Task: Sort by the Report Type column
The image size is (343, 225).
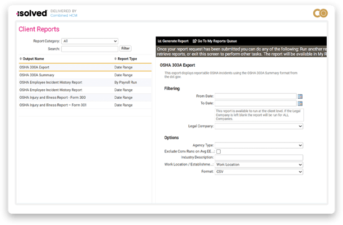Action: tap(127, 58)
